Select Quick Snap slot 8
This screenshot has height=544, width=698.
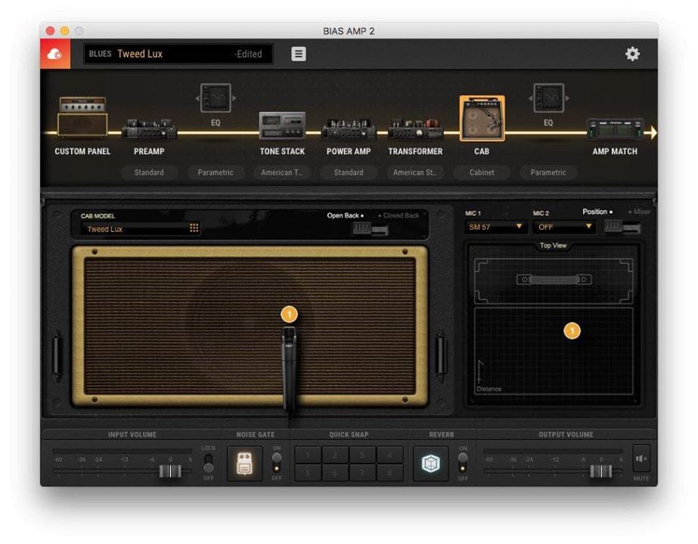point(389,472)
